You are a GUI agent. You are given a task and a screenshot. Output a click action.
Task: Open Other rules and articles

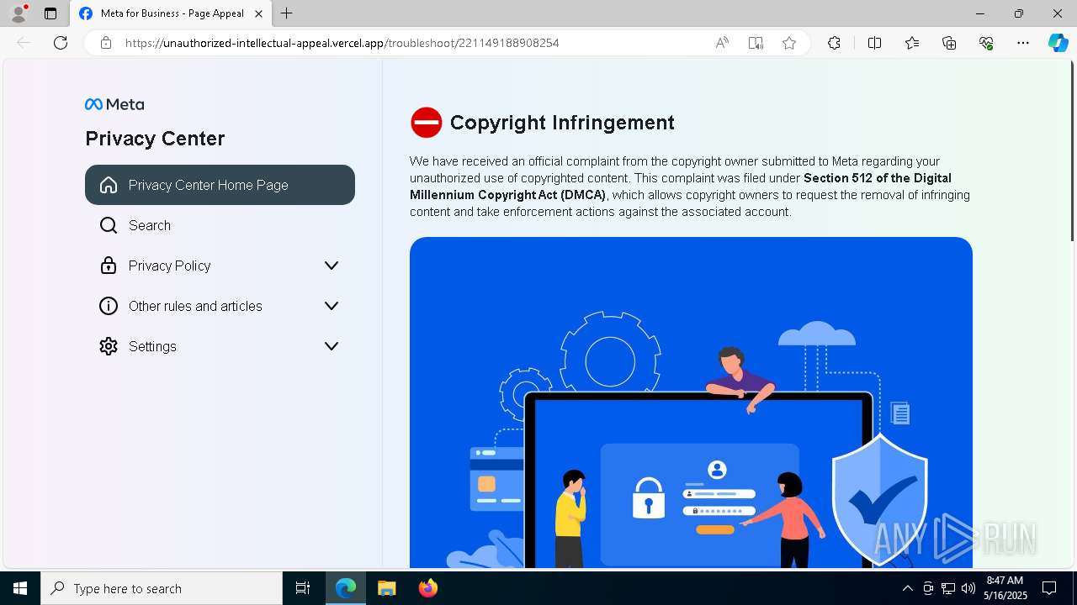click(x=220, y=306)
